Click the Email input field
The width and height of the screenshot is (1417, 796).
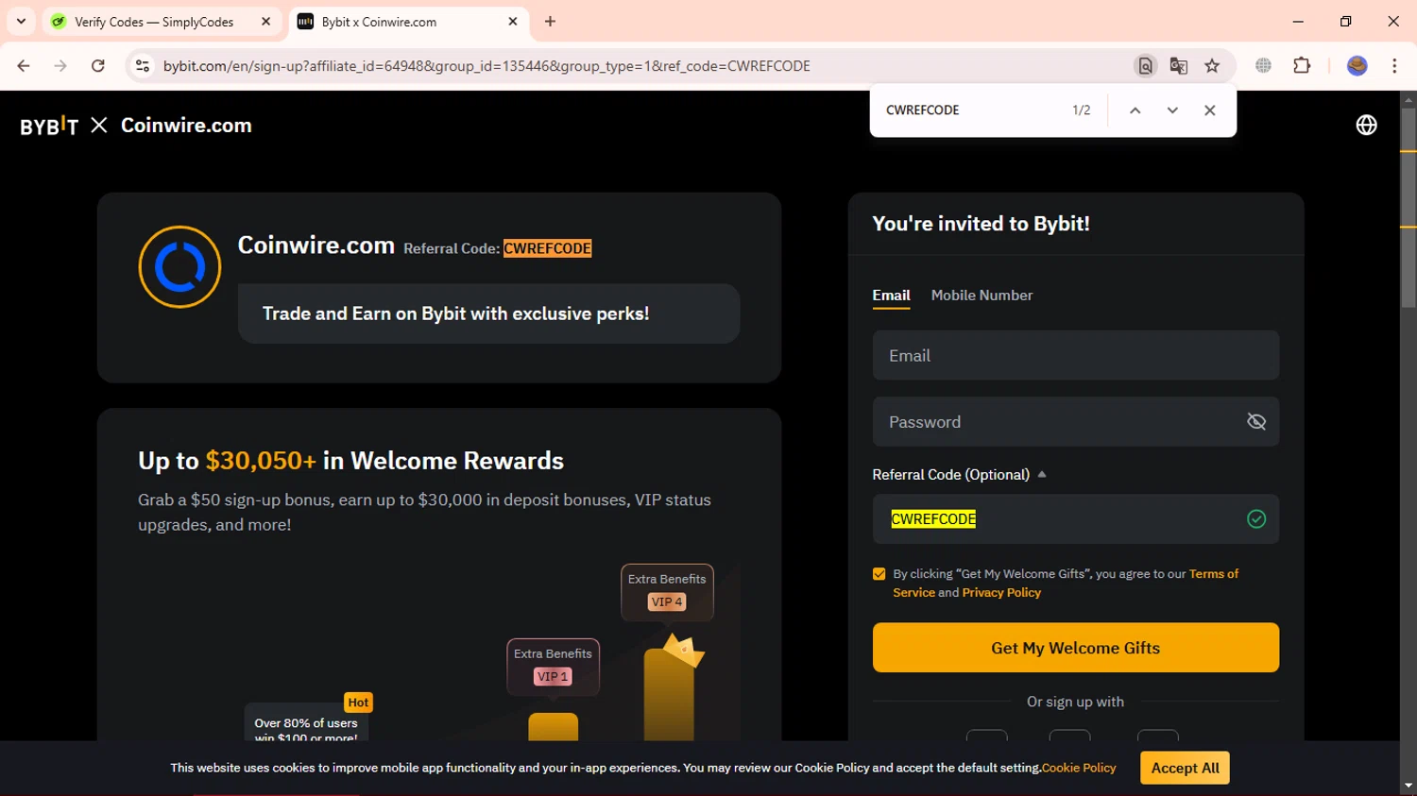[x=1076, y=356]
